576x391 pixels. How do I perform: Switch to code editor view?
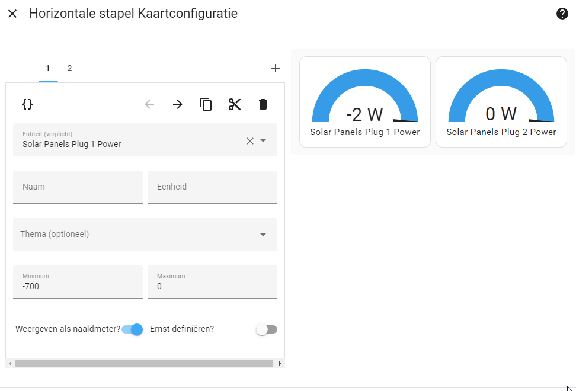click(x=27, y=104)
